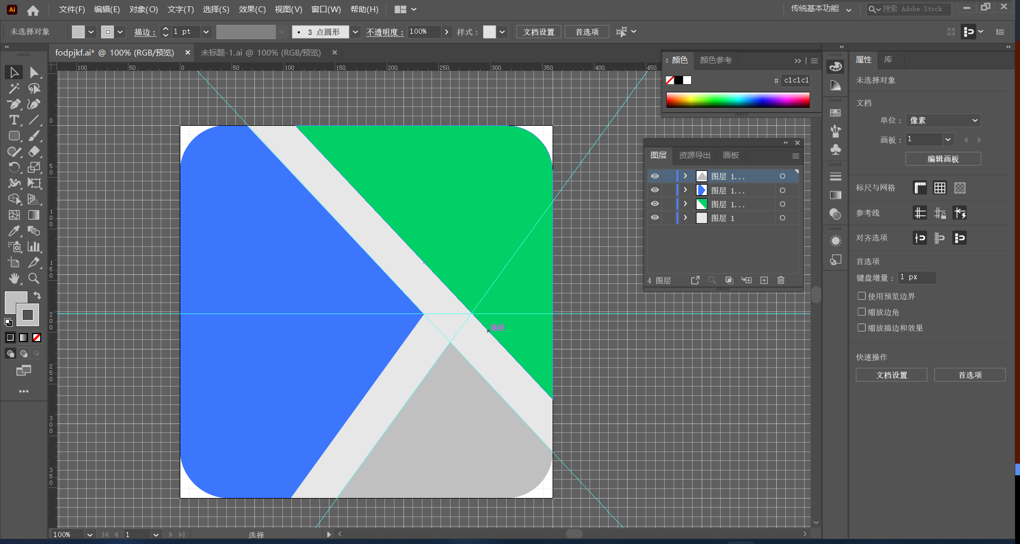Open 传统基本功能 workspace dropdown
The height and width of the screenshot is (544, 1020).
coord(821,9)
